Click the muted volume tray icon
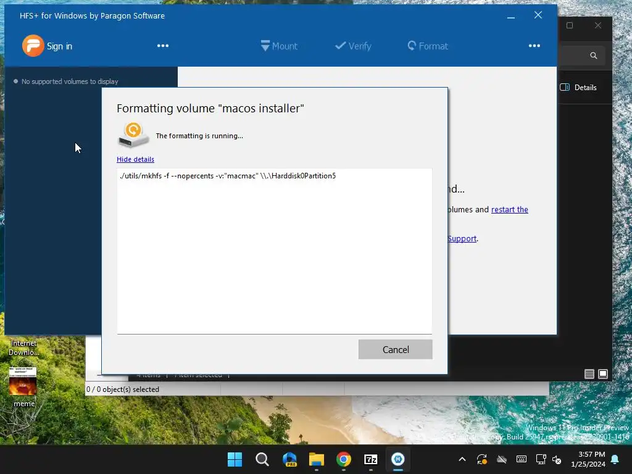This screenshot has width=632, height=474. point(557,459)
